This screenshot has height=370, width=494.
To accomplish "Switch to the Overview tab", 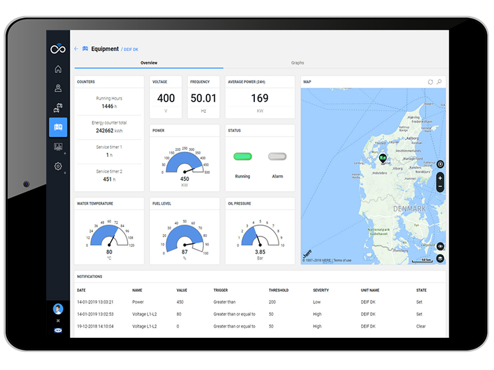I will 149,63.
